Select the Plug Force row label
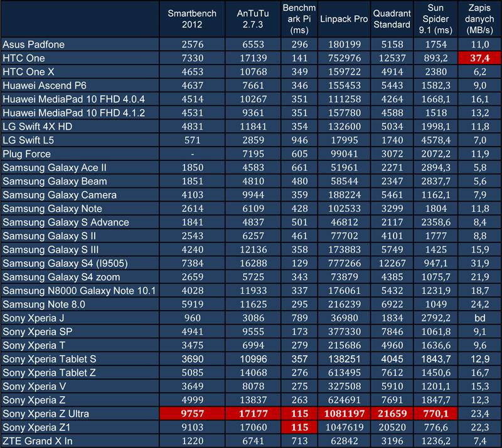This screenshot has width=502, height=448. point(26,154)
